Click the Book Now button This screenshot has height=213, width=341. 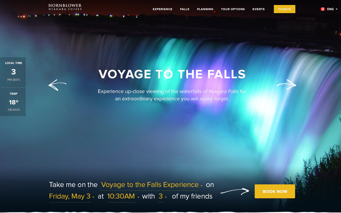point(275,191)
